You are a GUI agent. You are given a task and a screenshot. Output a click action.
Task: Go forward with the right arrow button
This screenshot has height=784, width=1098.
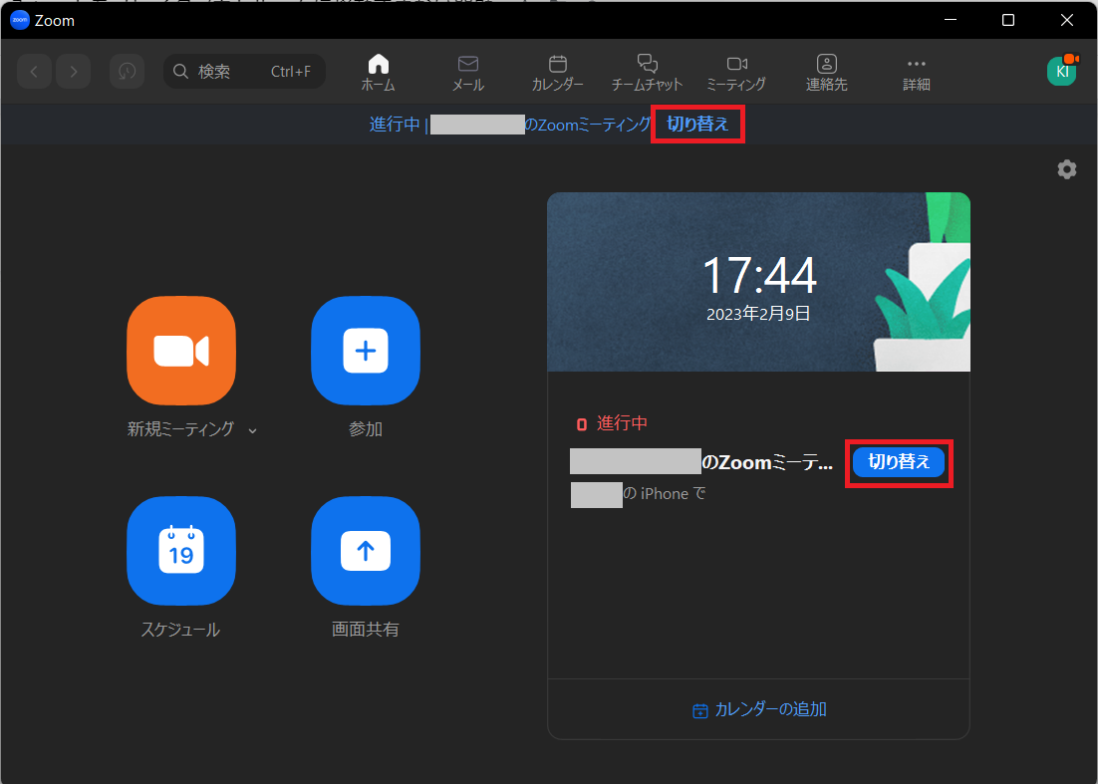(x=74, y=72)
